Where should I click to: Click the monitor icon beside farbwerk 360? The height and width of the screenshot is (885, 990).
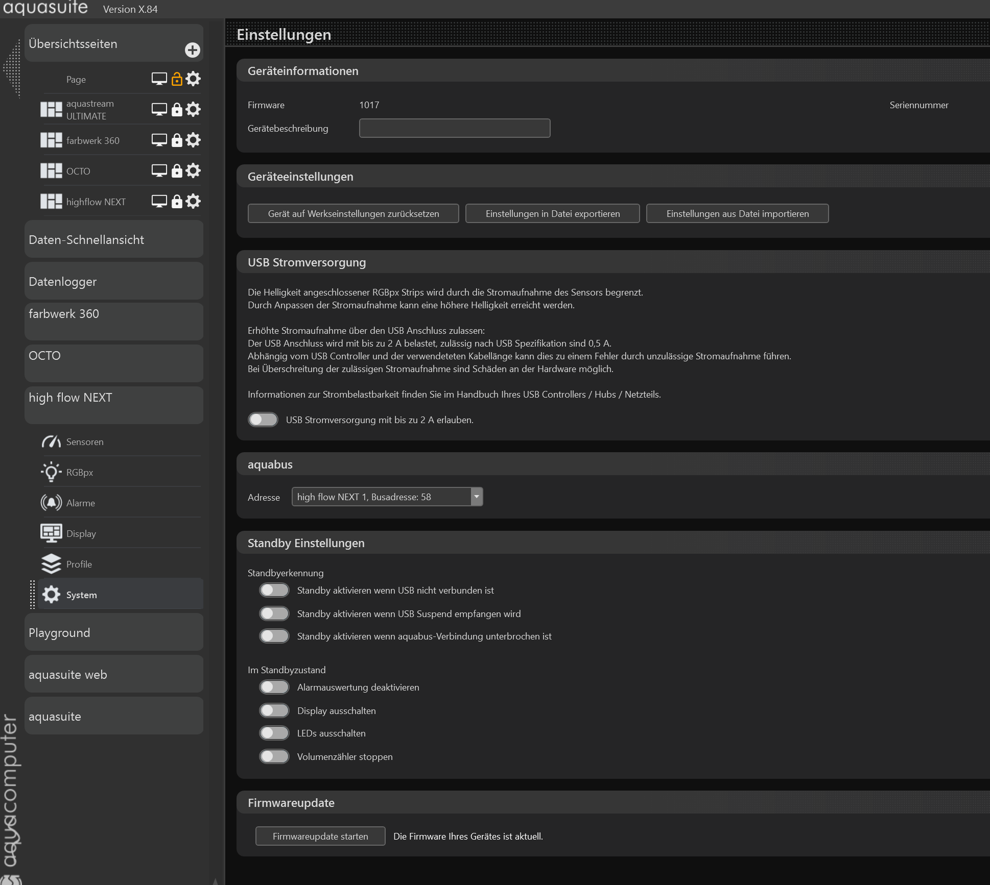coord(159,140)
